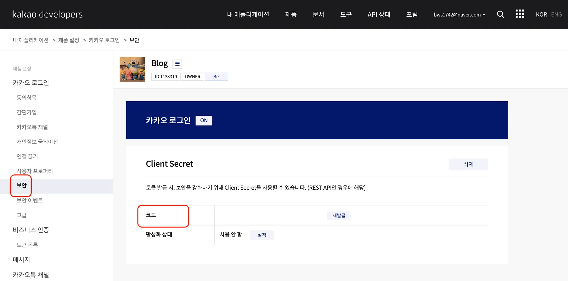Click the Client Secret heading
The height and width of the screenshot is (281, 568).
coord(169,164)
